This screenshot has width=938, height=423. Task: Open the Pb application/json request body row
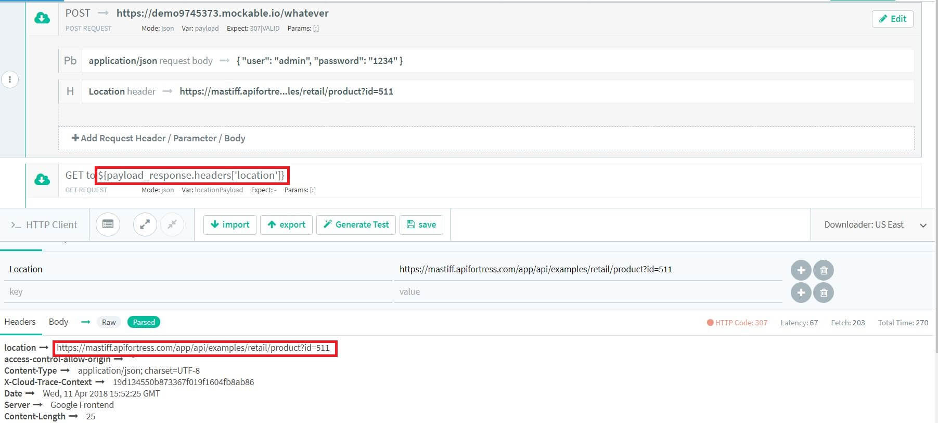(245, 61)
